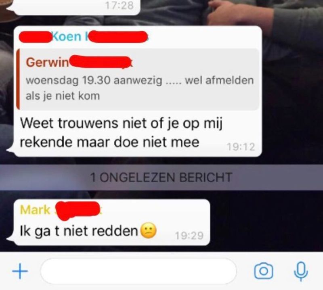Open the plus attachment menu
This screenshot has width=323, height=290.
(x=20, y=271)
